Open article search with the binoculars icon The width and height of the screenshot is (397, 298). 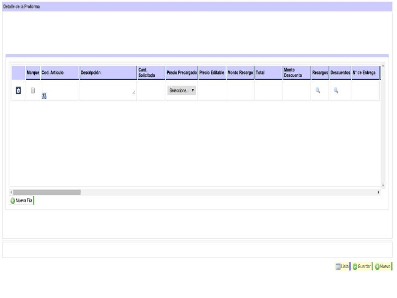(44, 96)
